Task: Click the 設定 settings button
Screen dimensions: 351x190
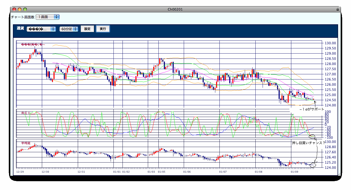Action: pyautogui.click(x=87, y=29)
